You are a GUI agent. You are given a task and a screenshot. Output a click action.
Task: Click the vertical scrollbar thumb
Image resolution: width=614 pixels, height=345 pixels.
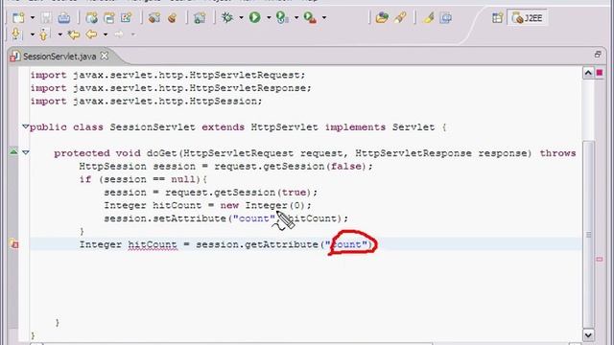[588, 235]
